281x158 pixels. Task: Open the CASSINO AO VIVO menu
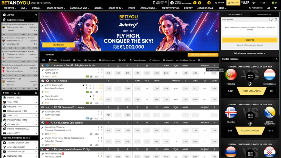[x=80, y=8]
